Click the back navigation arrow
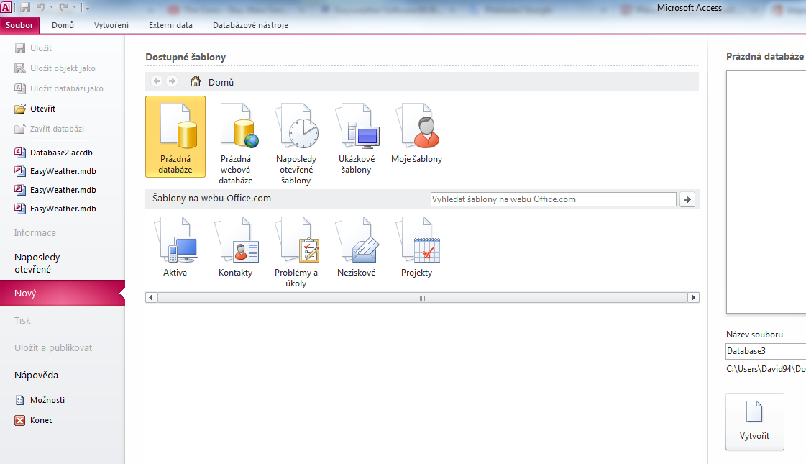 tap(157, 81)
